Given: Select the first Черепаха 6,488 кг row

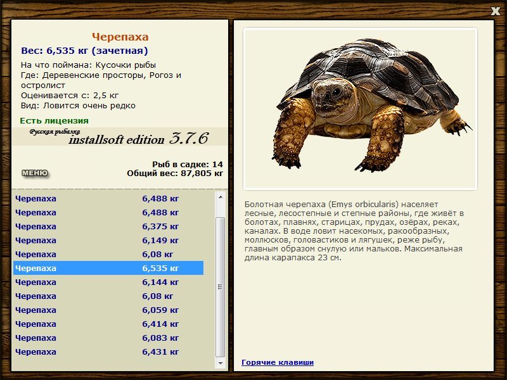Looking at the screenshot, I should (x=108, y=198).
